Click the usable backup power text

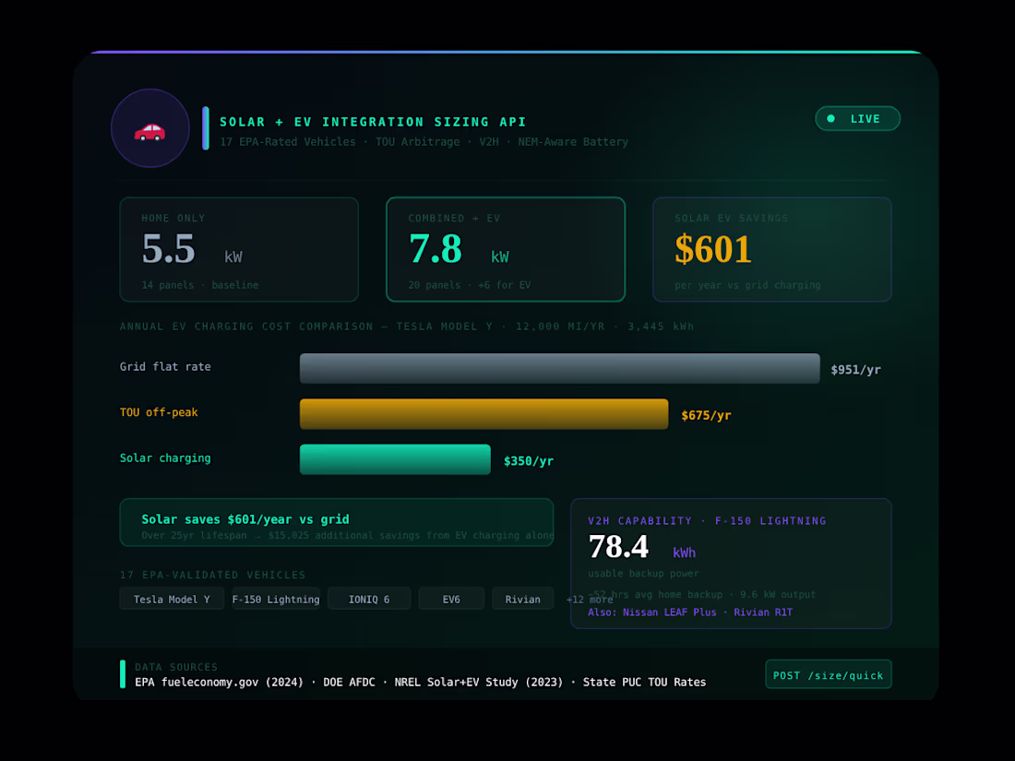point(643,574)
